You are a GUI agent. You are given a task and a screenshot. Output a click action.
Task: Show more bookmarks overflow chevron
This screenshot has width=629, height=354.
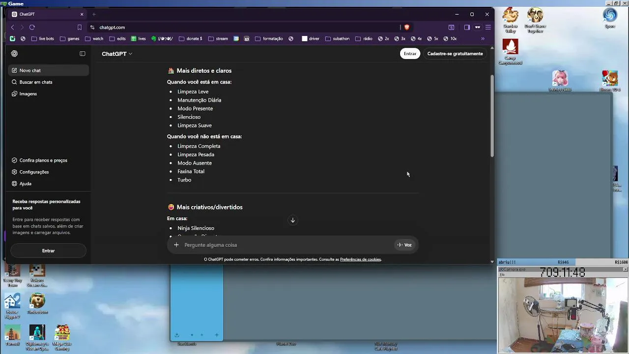pyautogui.click(x=483, y=39)
